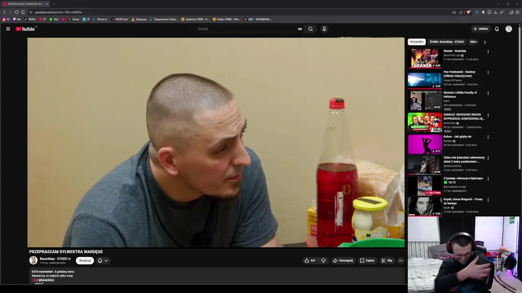The image size is (522, 293).
Task: Show more filter chips with arrow
Action: (484, 42)
